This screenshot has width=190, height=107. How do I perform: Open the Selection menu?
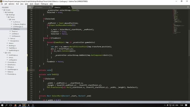pos(11,4)
